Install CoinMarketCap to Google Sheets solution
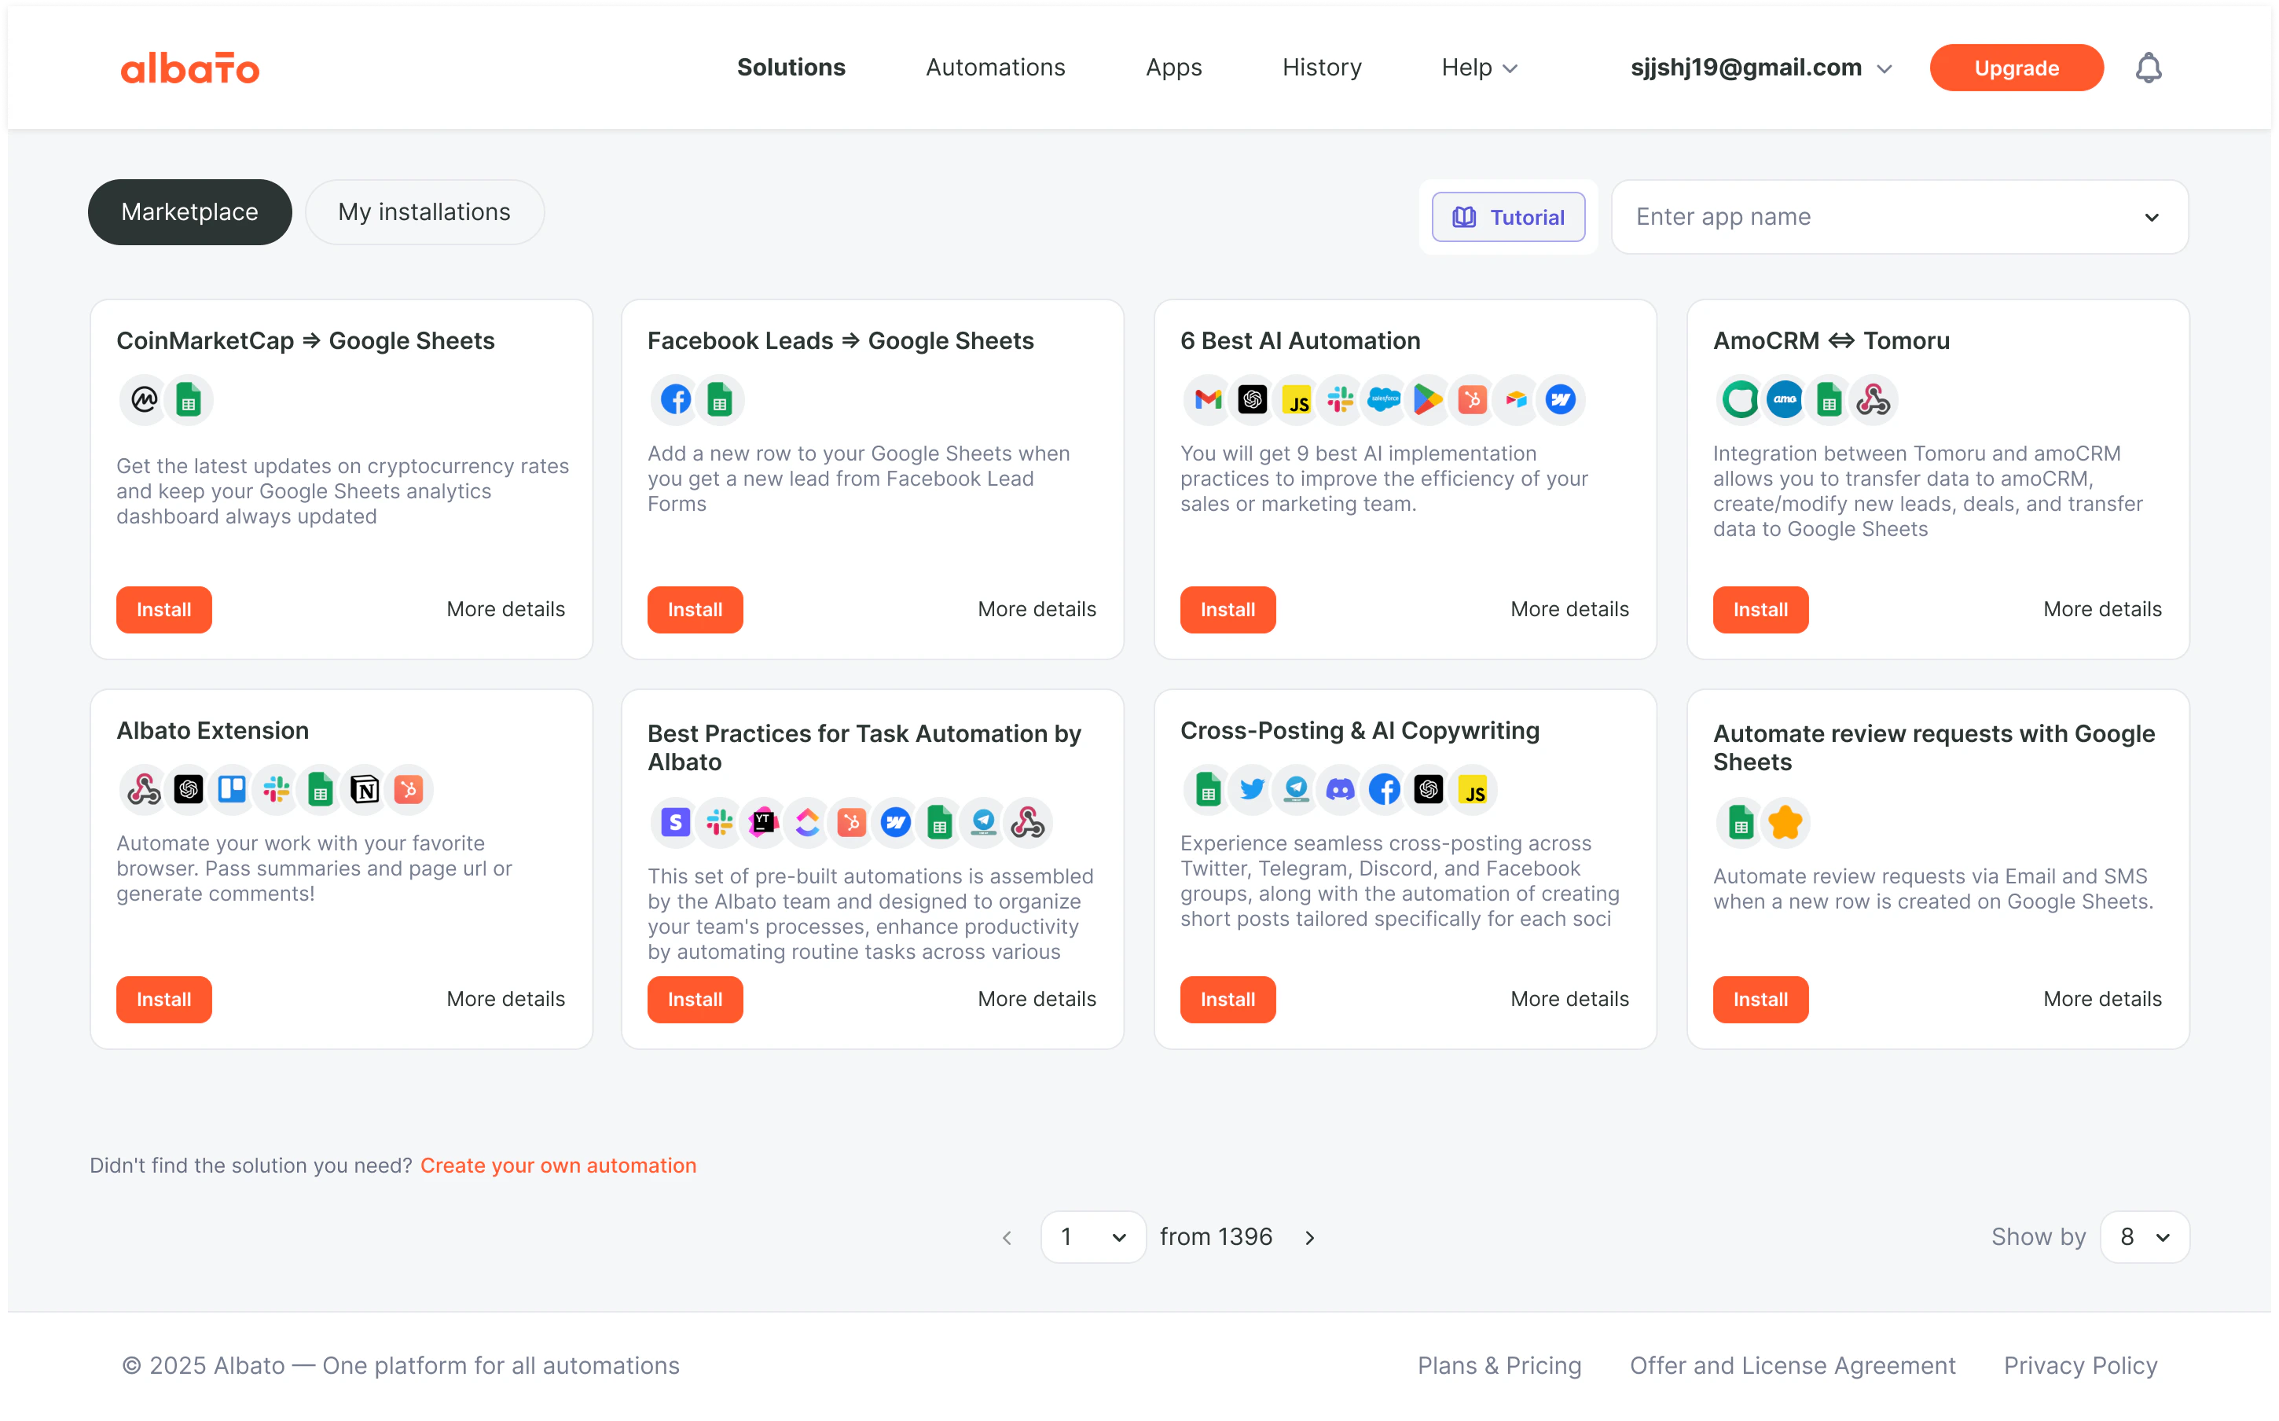This screenshot has width=2279, height=1421. coord(164,610)
